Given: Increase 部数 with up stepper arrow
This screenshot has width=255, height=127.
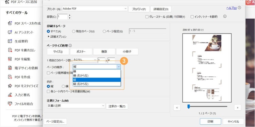Looking at the screenshot, I should pyautogui.click(x=70, y=15).
